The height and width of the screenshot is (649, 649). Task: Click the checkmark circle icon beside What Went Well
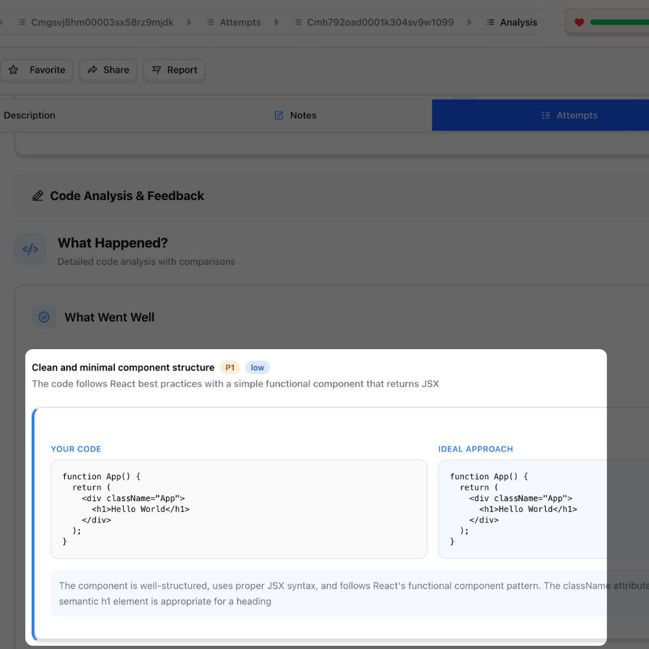tap(43, 317)
